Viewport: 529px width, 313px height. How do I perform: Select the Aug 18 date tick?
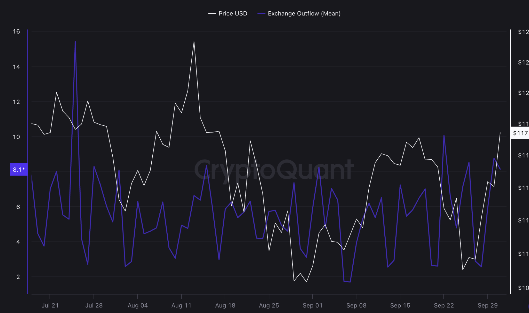click(x=225, y=305)
